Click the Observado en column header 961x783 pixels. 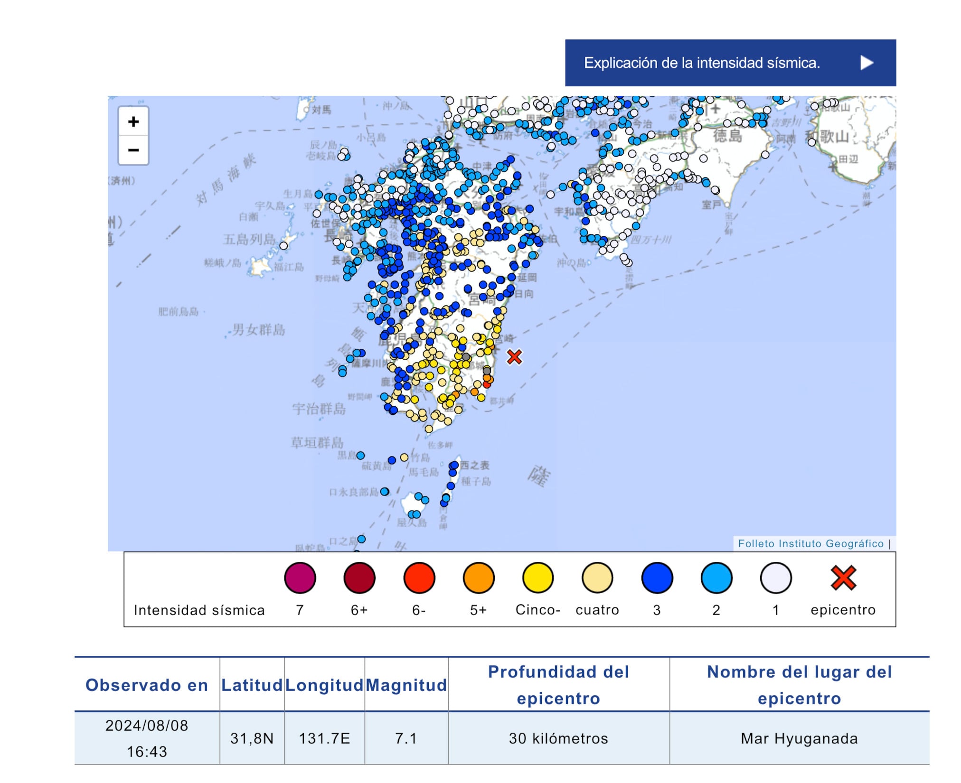click(147, 685)
